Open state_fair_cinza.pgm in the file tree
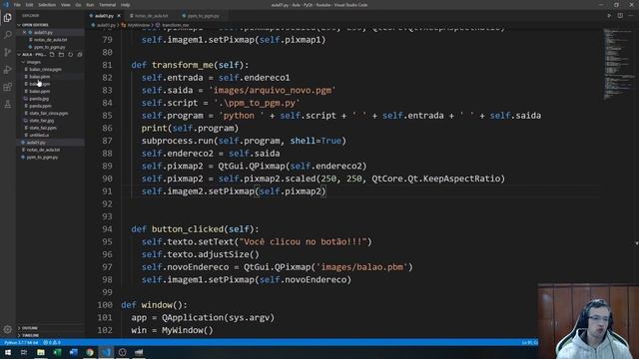The image size is (639, 359). click(x=49, y=114)
